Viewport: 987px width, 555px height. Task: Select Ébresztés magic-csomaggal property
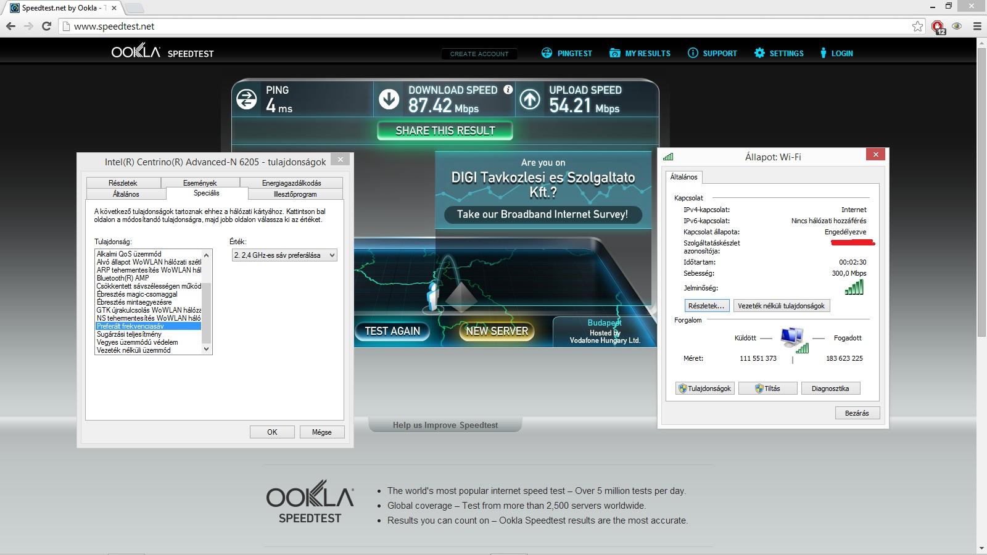click(x=149, y=294)
